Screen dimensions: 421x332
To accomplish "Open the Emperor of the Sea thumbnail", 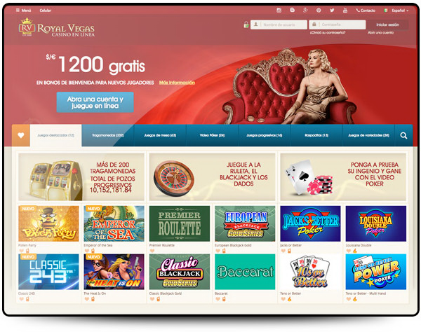I will click(114, 223).
